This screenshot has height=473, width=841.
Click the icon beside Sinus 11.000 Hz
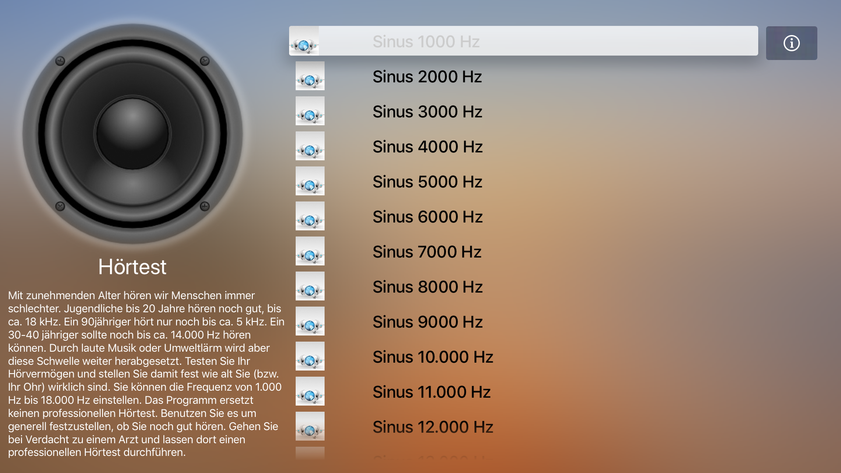pos(310,391)
